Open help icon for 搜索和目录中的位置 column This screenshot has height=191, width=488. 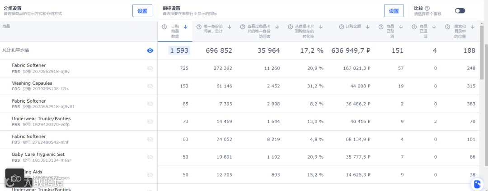tap(447, 27)
